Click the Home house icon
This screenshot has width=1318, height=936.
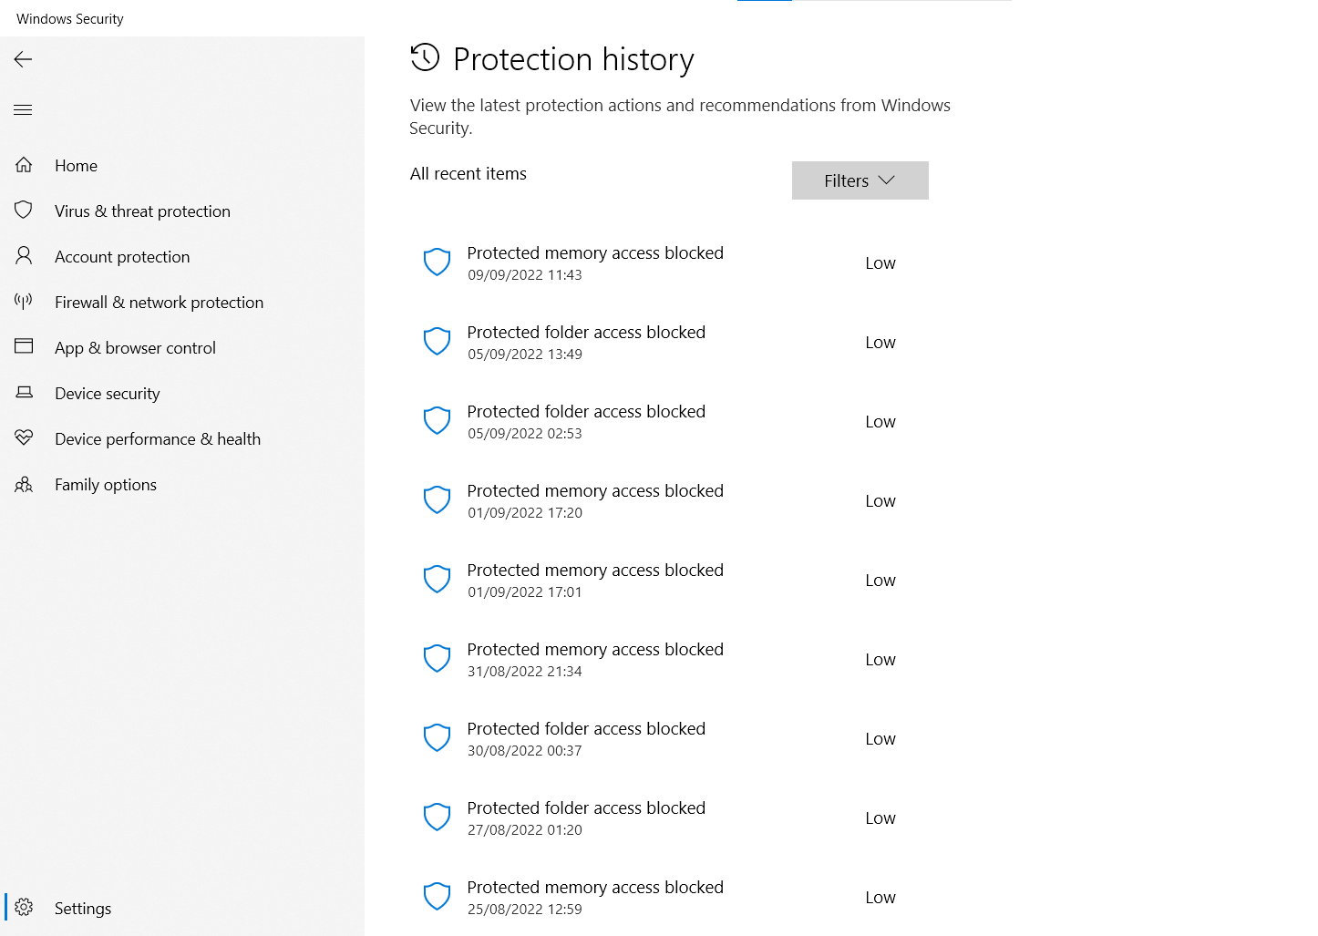point(24,165)
